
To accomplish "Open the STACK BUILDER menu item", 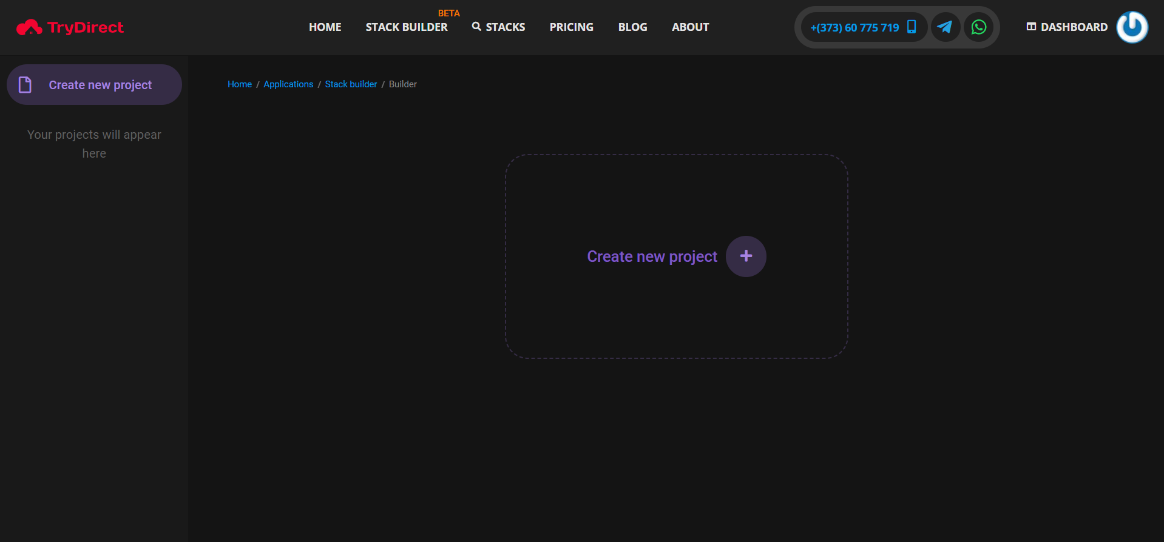I will (406, 27).
